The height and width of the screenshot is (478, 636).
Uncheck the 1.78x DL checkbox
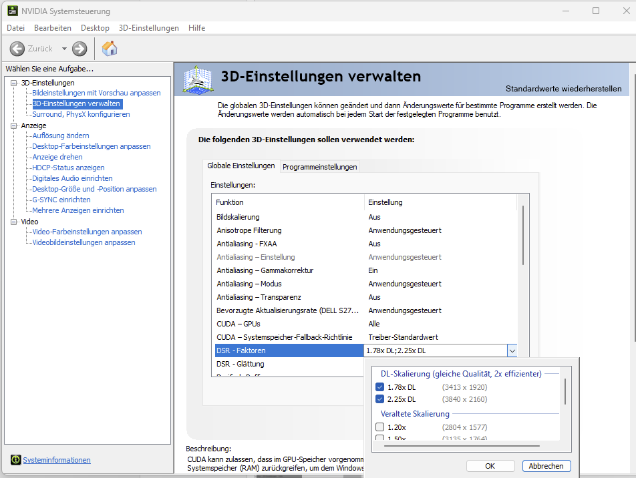tap(379, 387)
